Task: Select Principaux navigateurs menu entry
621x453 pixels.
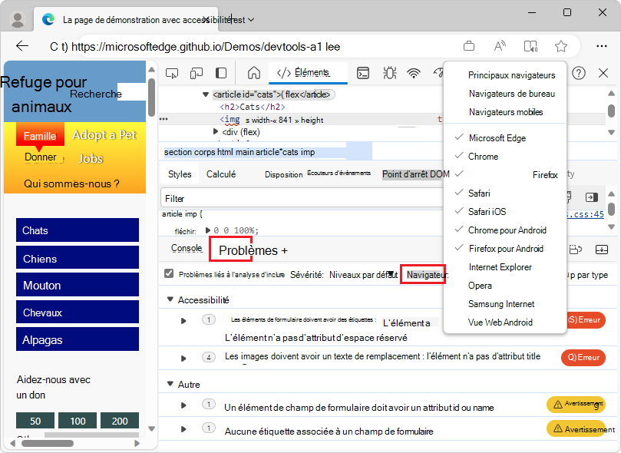Action: click(x=511, y=75)
